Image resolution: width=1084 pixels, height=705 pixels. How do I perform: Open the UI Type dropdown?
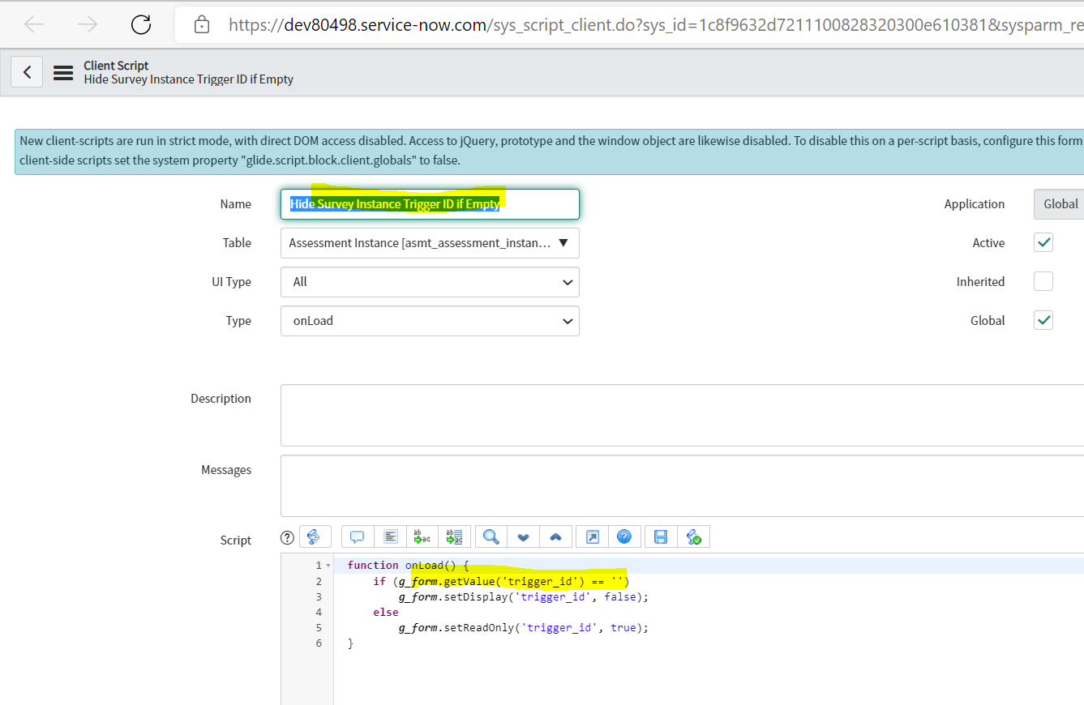[x=430, y=282]
